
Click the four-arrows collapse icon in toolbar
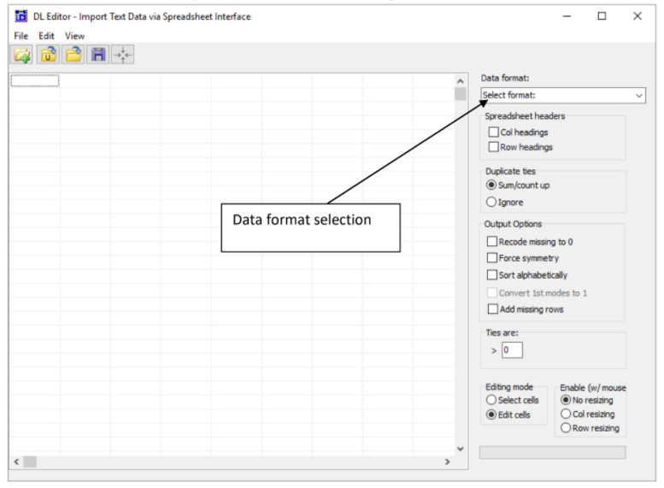(123, 55)
